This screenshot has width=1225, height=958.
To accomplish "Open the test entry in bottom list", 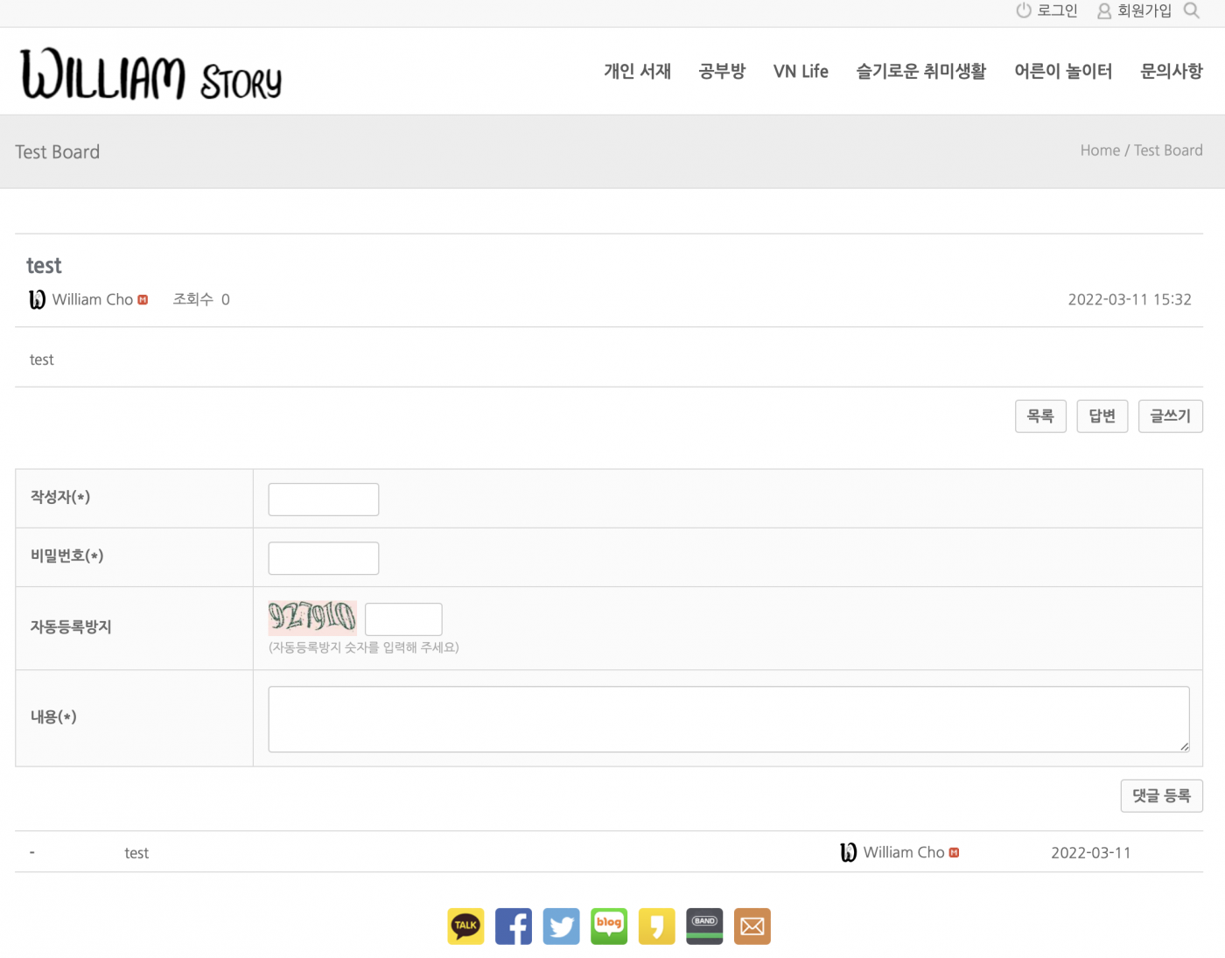I will [x=136, y=853].
